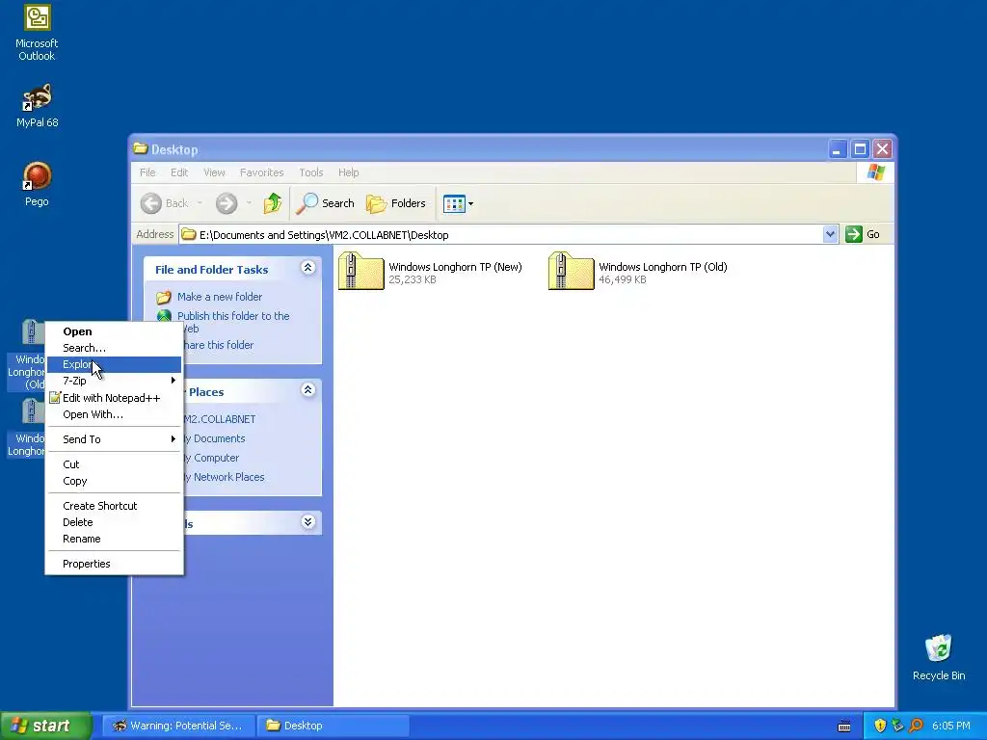Click the Start button
This screenshot has width=987, height=740.
pyautogui.click(x=46, y=726)
